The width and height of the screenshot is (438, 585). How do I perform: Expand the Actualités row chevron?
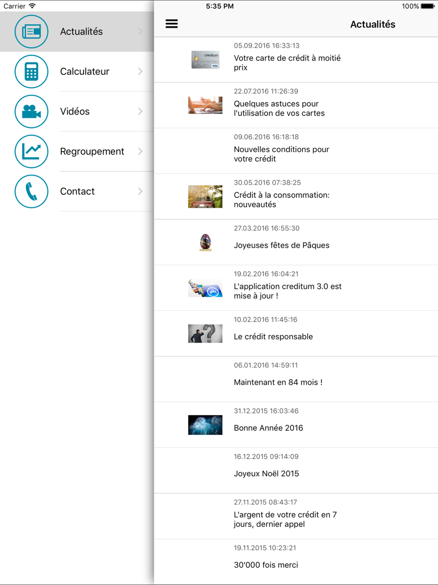coord(140,32)
